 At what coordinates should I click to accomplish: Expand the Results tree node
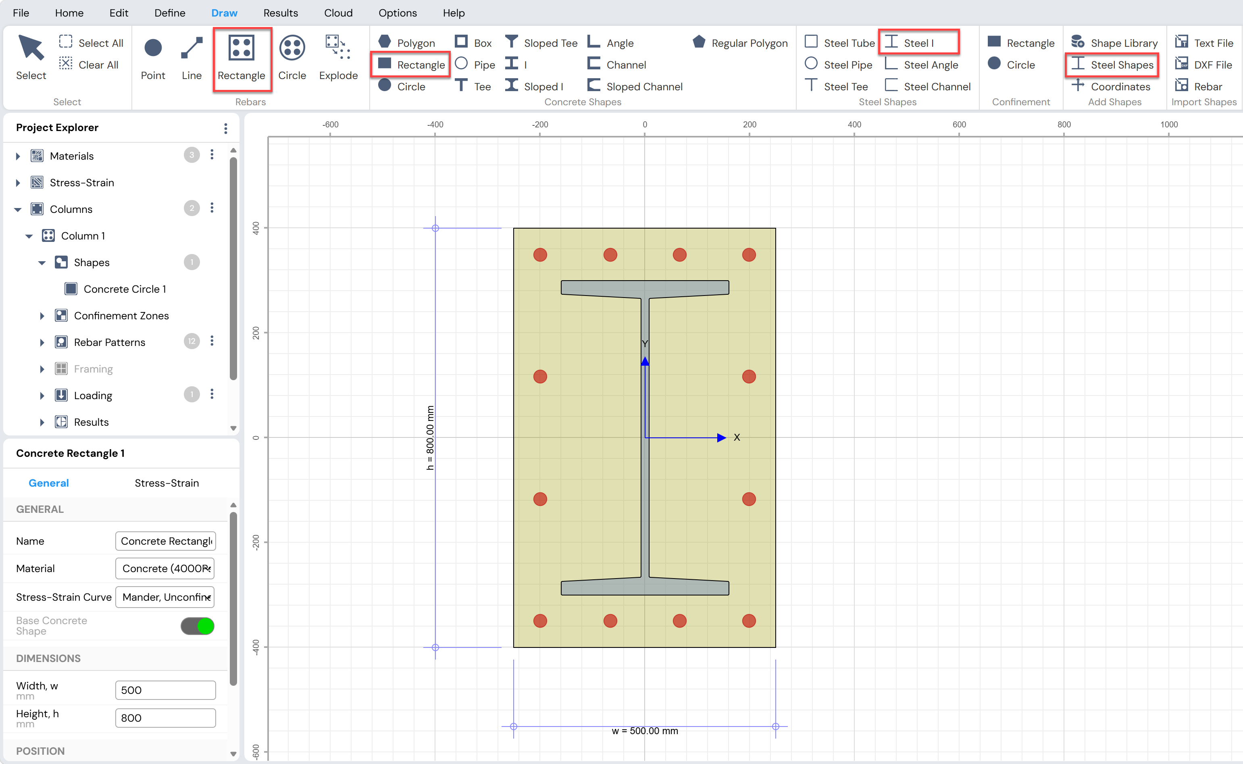point(42,423)
